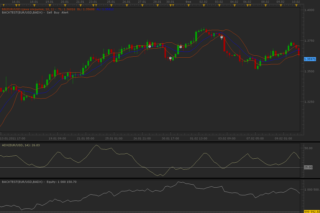This screenshot has height=213, width=320.
Task: Click the triangle marker under 25.01
Action: (x=111, y=5)
